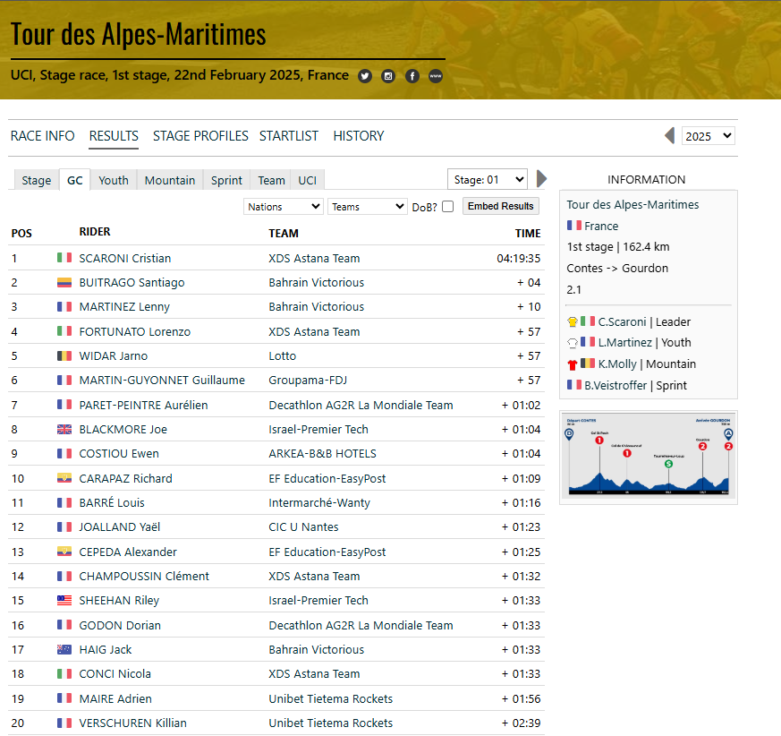Open the Groupama-FDJ team link

[308, 380]
